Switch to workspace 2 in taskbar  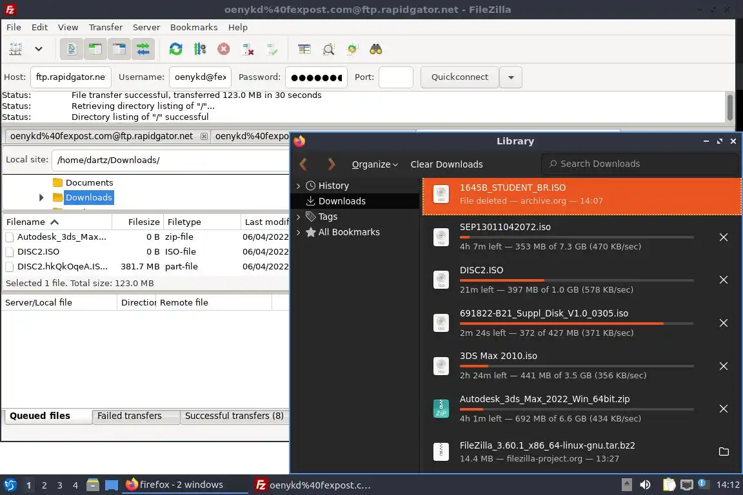point(44,485)
